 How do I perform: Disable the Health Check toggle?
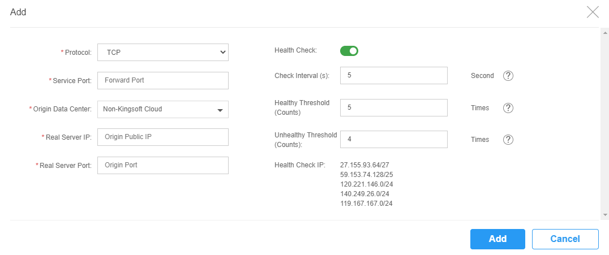tap(349, 51)
